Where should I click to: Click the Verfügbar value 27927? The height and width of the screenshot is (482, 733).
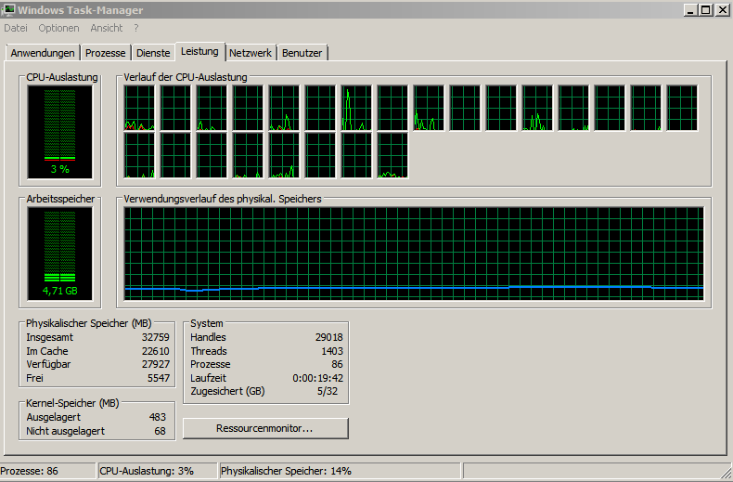click(156, 364)
